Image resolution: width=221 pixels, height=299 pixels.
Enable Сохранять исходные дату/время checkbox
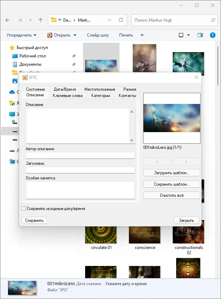(x=23, y=208)
